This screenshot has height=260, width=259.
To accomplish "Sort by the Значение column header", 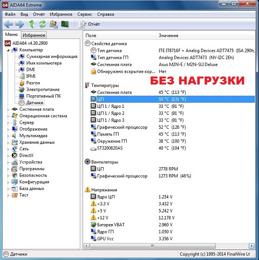I will tap(206, 35).
